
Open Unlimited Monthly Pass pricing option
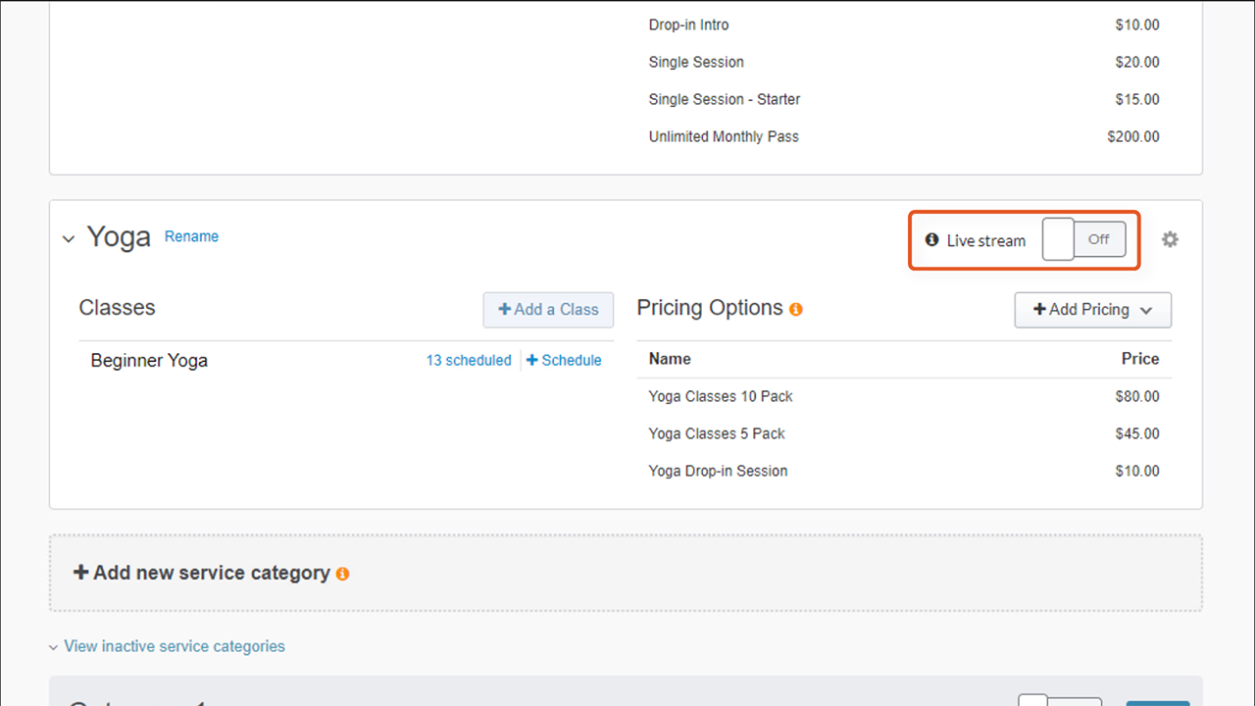(x=724, y=136)
